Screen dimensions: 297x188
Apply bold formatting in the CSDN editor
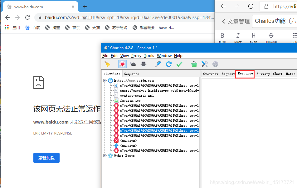pos(222,35)
